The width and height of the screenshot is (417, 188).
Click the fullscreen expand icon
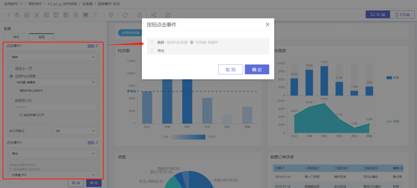click(x=139, y=15)
